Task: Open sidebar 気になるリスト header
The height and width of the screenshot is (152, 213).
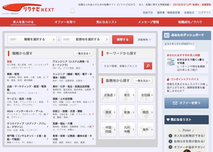Action: tap(187, 120)
